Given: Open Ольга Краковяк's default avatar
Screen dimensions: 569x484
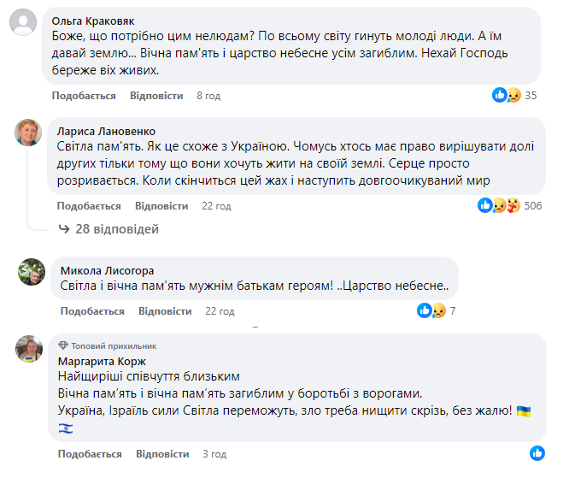Looking at the screenshot, I should [x=23, y=22].
